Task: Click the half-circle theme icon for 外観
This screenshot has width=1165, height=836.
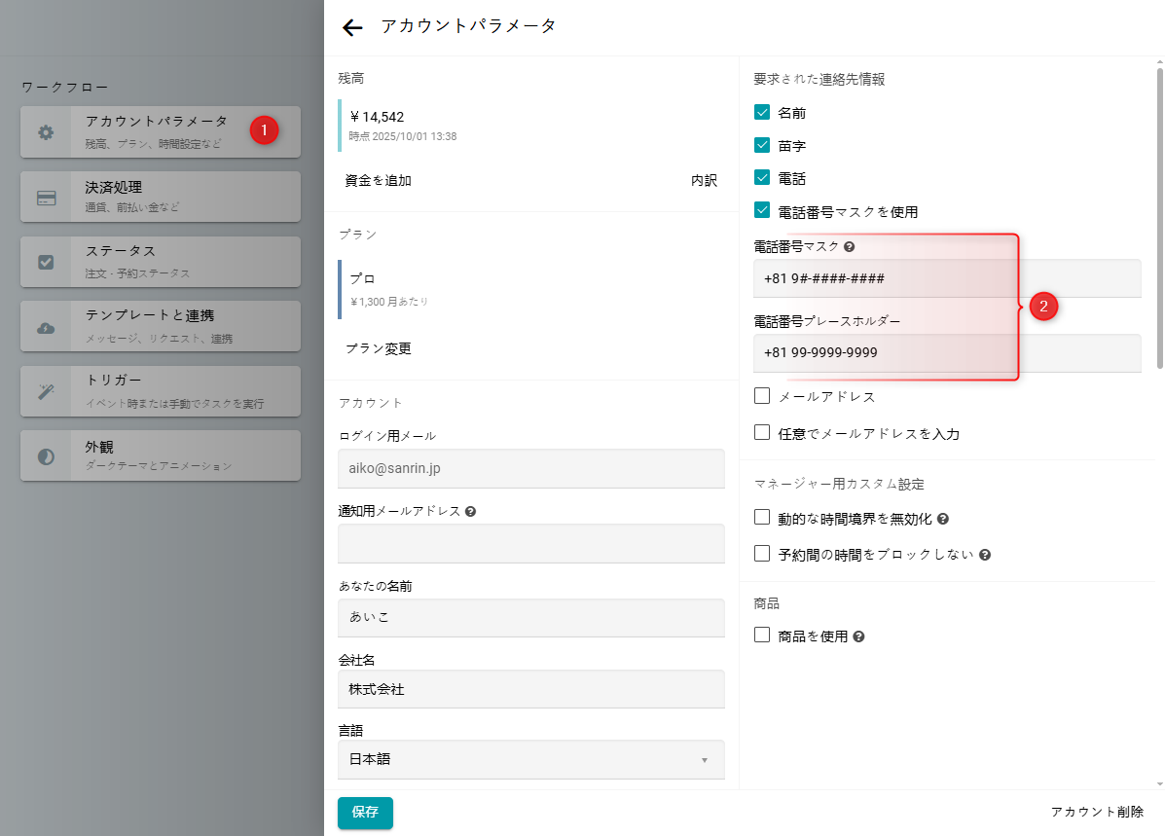Action: 46,456
